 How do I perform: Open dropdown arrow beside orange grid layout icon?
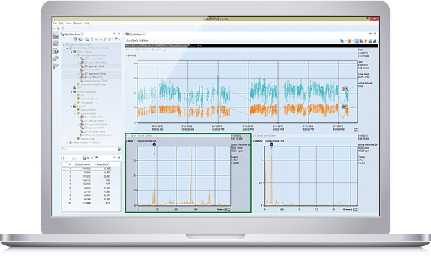[353, 41]
